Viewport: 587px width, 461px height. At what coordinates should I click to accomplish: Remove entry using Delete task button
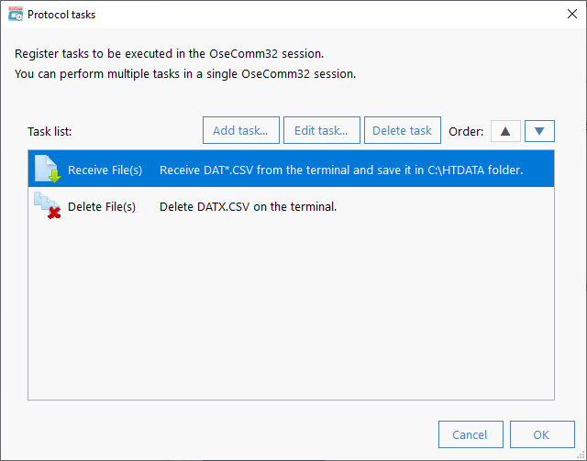tap(403, 130)
